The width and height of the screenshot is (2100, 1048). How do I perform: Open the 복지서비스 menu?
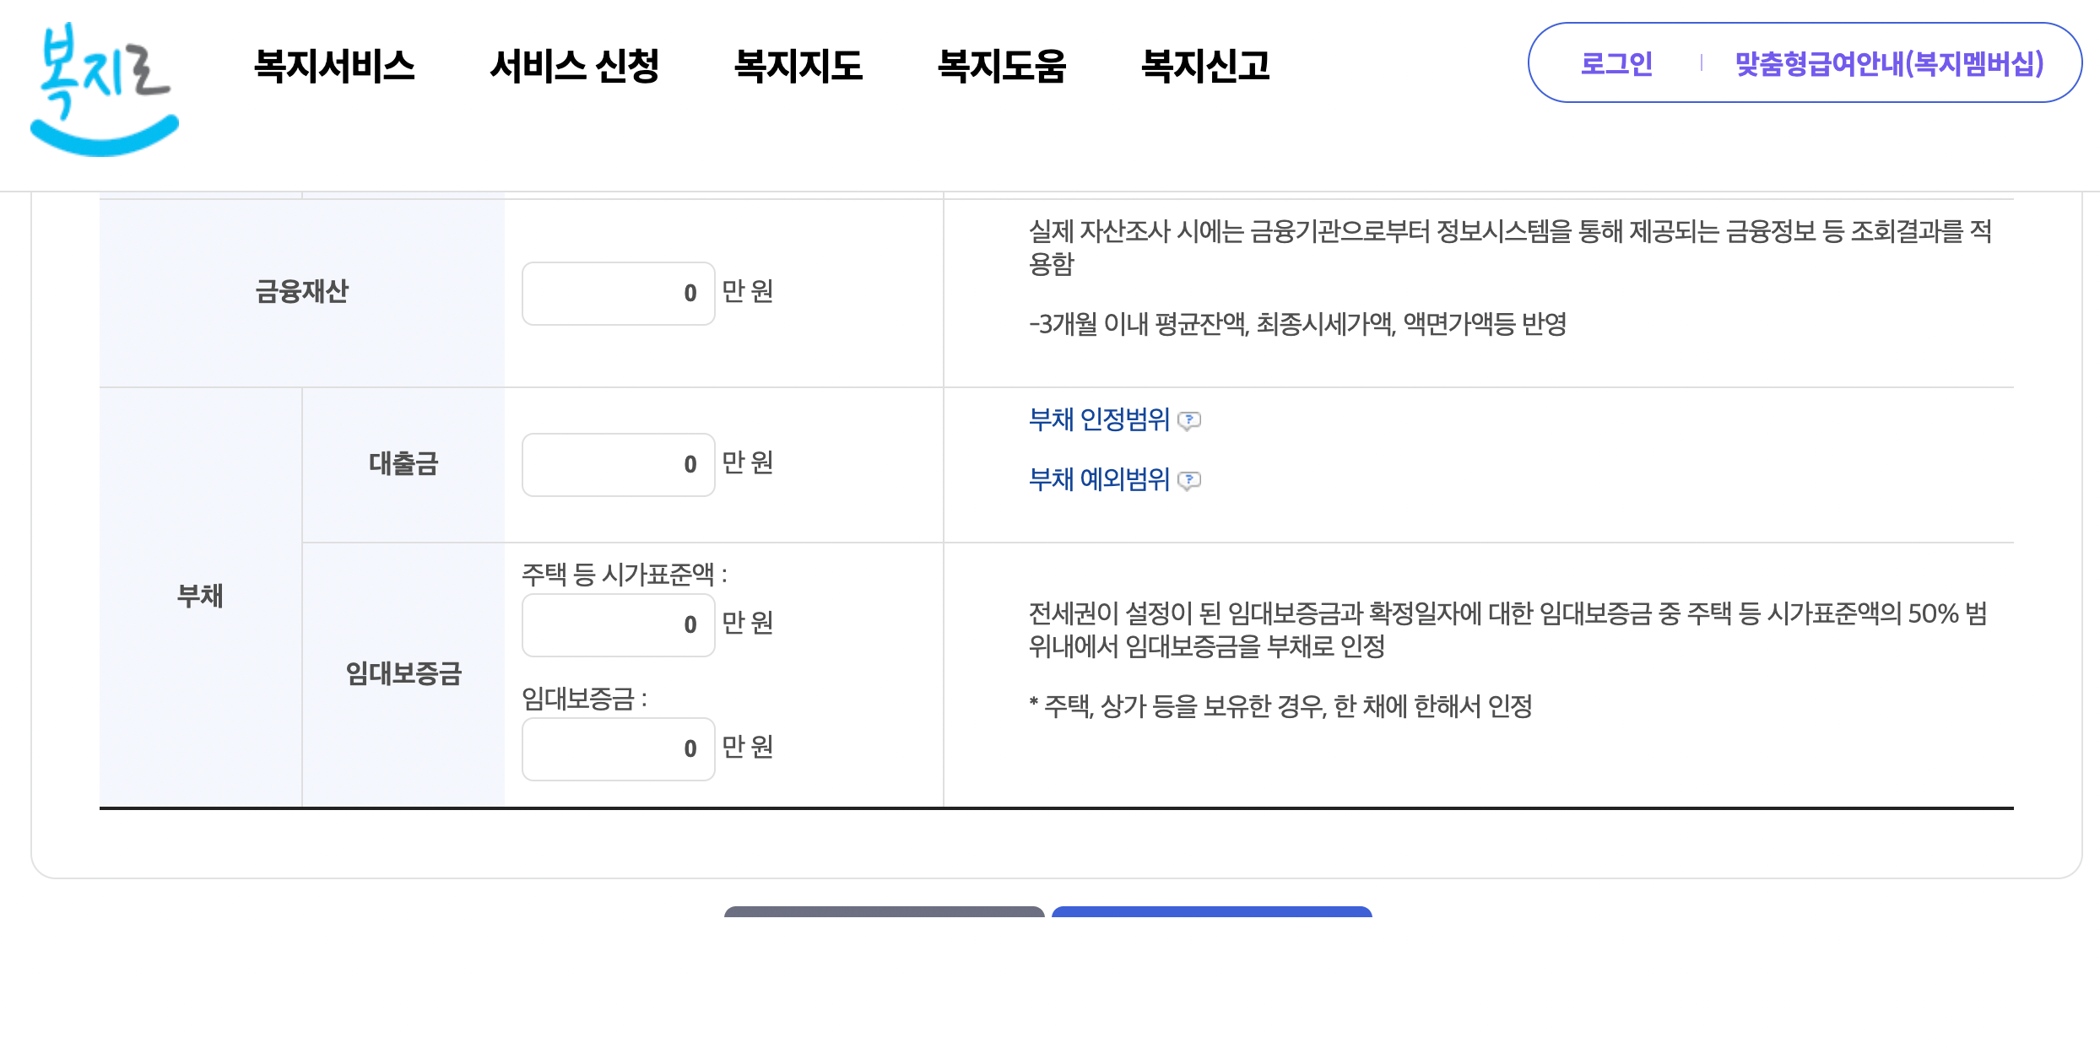(334, 66)
